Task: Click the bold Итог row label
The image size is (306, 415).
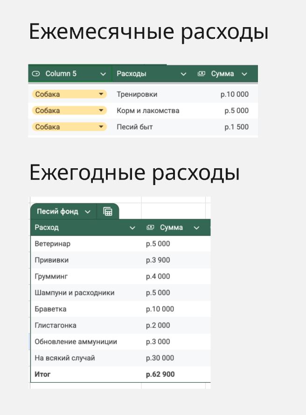Action: [x=42, y=374]
